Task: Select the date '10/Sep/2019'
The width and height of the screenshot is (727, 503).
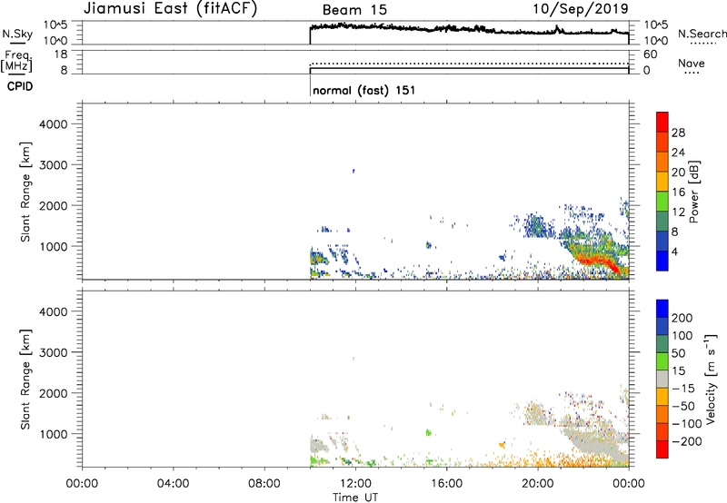Action: (x=581, y=8)
